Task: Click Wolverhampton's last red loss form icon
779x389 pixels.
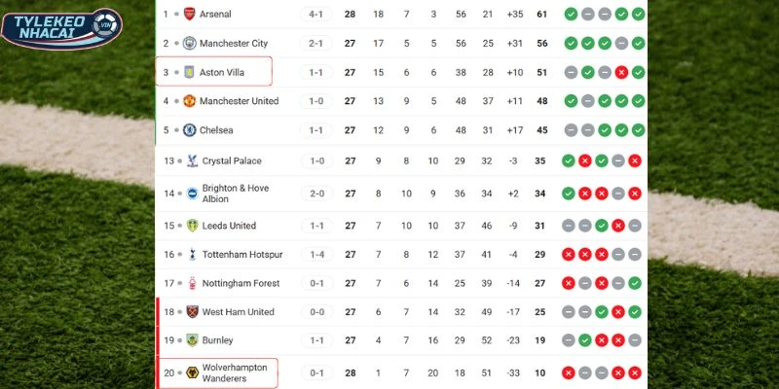Action: click(x=636, y=372)
